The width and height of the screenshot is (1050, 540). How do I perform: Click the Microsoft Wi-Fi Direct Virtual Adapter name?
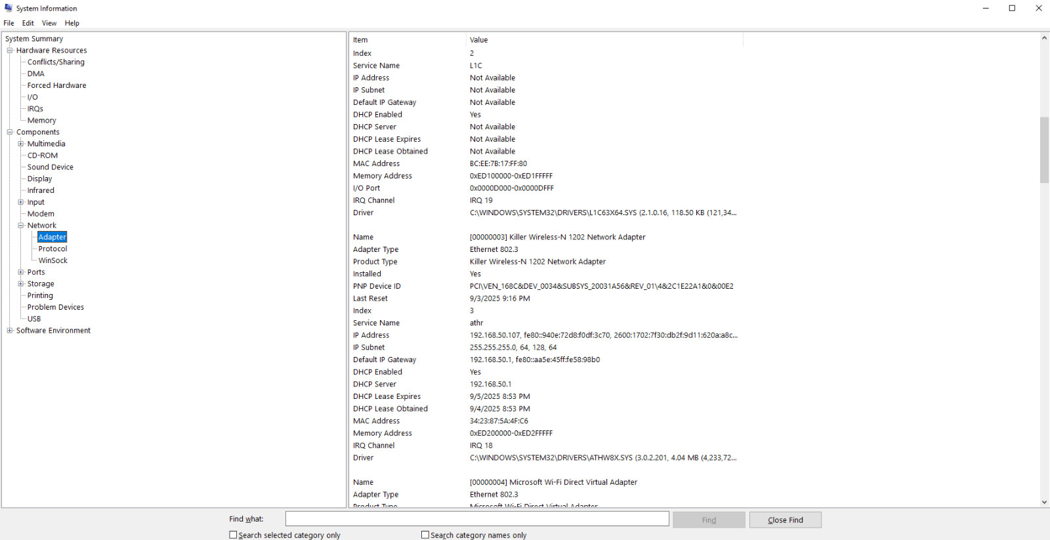[x=553, y=482]
